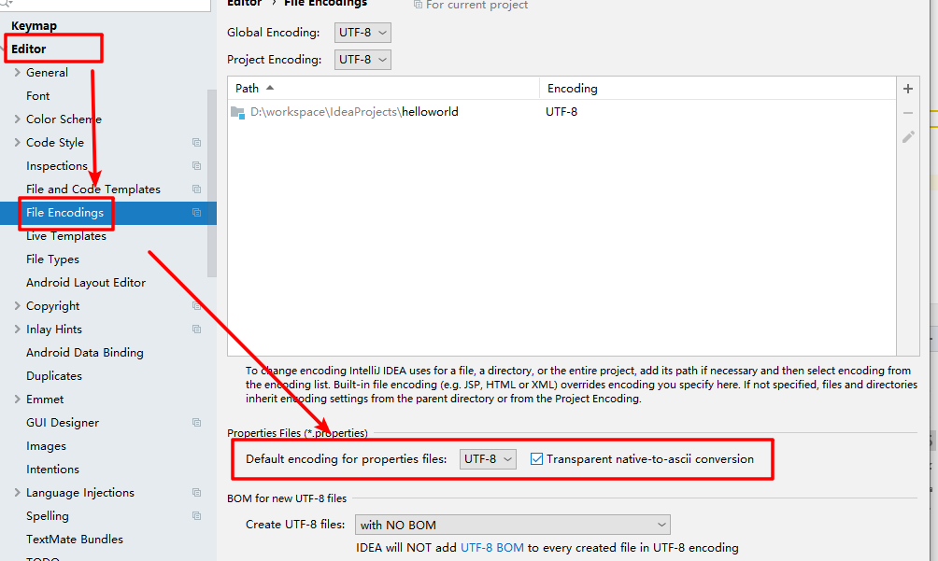Click project-level icon beside Spelling
The height and width of the screenshot is (561, 938).
tap(196, 516)
